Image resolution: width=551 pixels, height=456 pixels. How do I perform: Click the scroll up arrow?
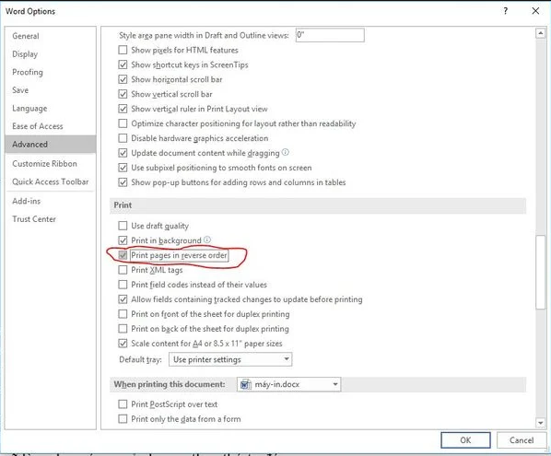click(x=541, y=33)
